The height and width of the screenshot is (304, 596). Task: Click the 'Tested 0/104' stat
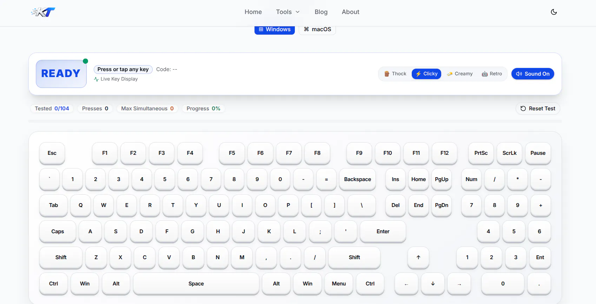tap(52, 109)
